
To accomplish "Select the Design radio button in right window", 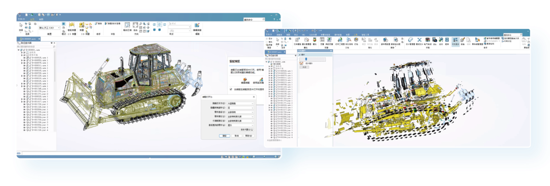I will coord(267,38).
